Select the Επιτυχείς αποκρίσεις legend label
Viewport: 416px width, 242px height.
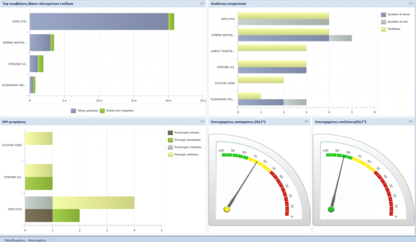188,140
